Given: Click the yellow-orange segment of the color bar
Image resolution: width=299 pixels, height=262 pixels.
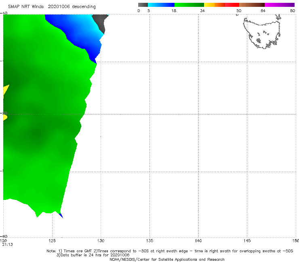Looking at the screenshot, I should tap(214, 5).
